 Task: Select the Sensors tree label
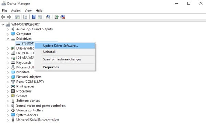22,96
